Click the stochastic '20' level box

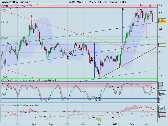click(160, 98)
